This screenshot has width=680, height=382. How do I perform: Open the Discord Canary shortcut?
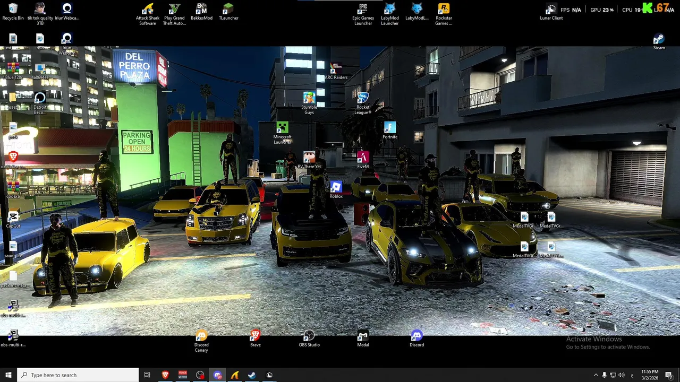click(201, 341)
